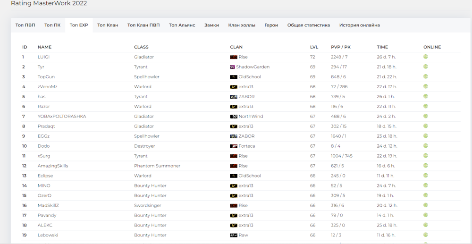The height and width of the screenshot is (244, 472).
Task: Switch to Топ Клан ПВП tab
Action: point(143,25)
